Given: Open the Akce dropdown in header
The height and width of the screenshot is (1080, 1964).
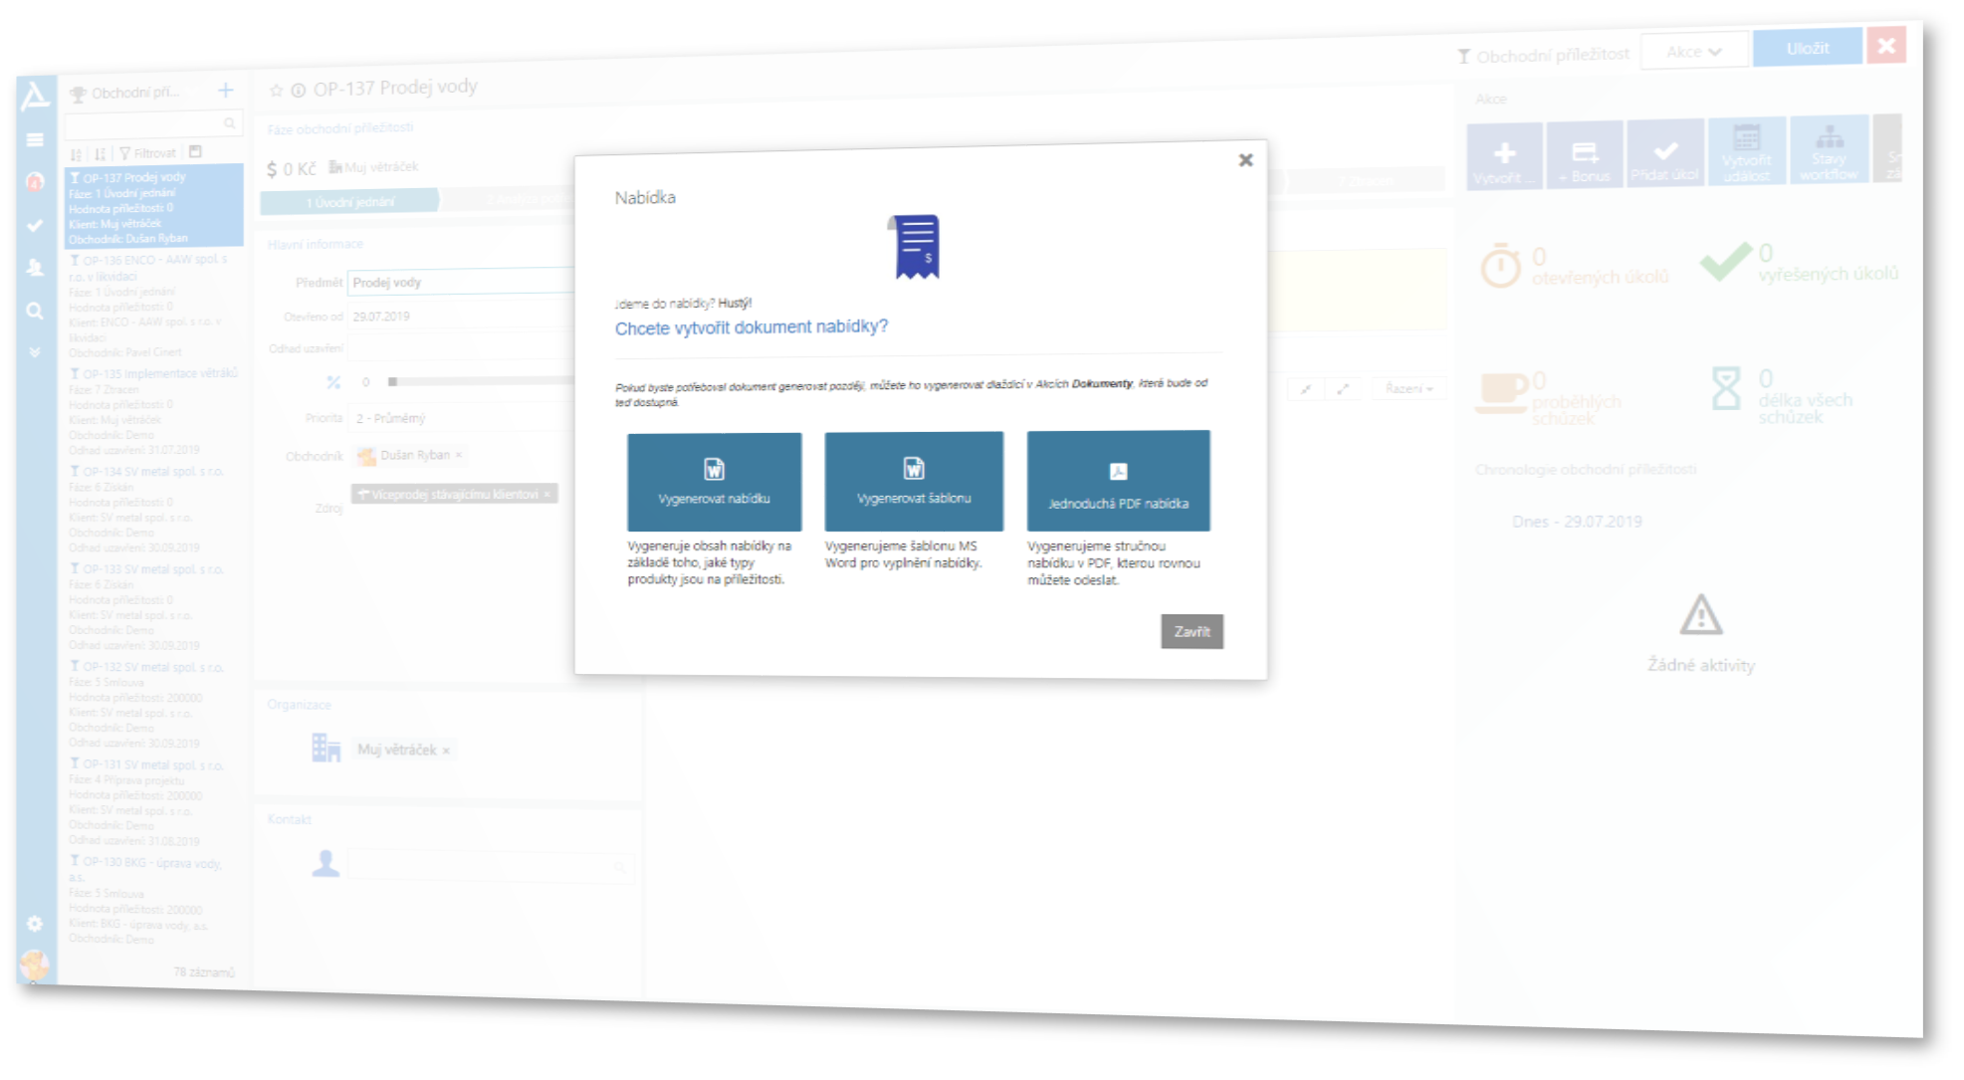Looking at the screenshot, I should (x=1694, y=51).
